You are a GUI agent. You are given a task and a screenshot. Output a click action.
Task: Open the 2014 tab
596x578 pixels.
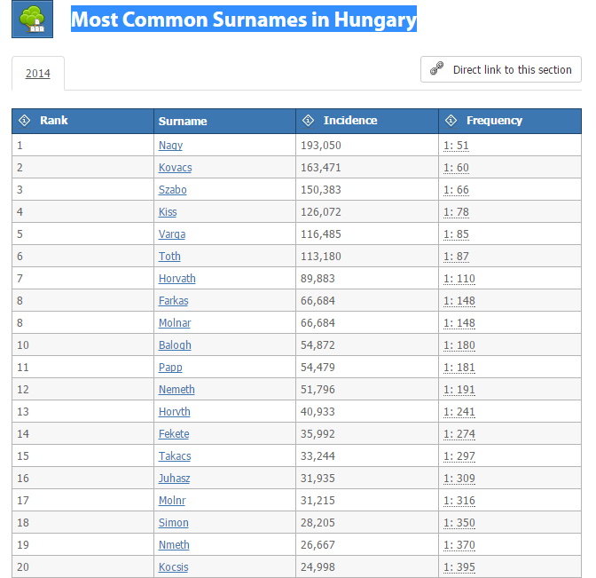[37, 73]
